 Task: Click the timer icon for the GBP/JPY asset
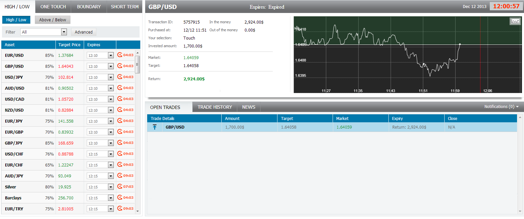[x=120, y=143]
